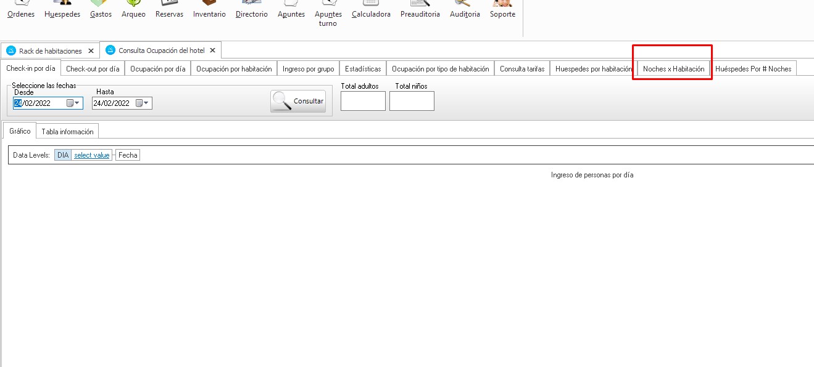This screenshot has width=814, height=367.
Task: Expand the Hasta date picker dropdown
Action: [x=146, y=103]
